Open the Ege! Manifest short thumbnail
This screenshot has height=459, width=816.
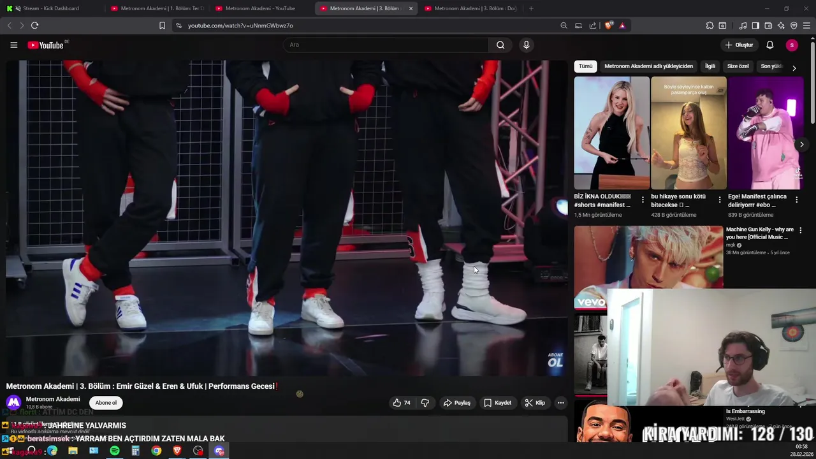click(x=766, y=133)
